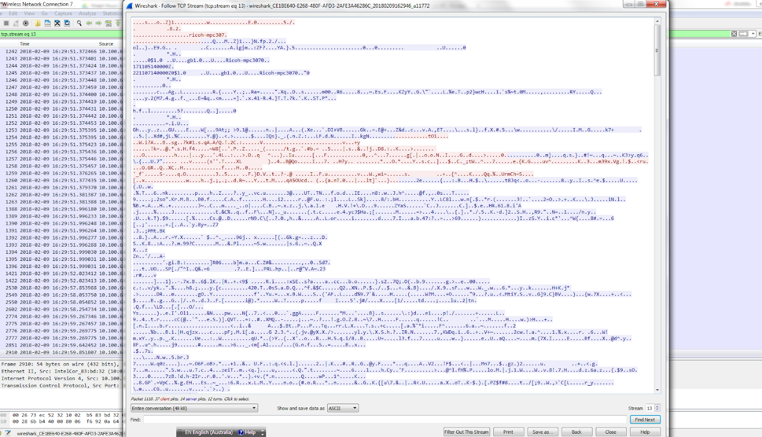
Task: Go to previous packet with left arrow
Action: pos(89,23)
